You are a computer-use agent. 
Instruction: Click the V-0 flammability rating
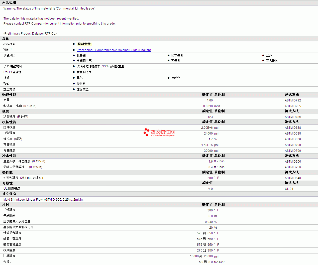pos(210,189)
